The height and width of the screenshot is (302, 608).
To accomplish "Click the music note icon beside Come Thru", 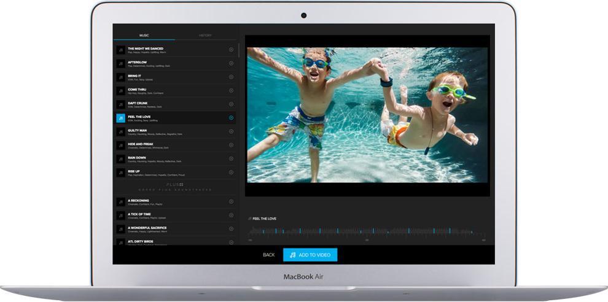I will tap(120, 91).
